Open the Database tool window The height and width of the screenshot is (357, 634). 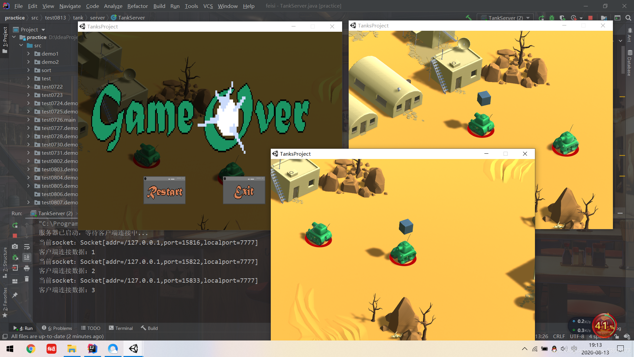[x=630, y=63]
